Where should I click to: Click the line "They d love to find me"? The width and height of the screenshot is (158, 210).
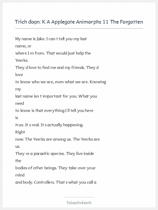tap(57, 68)
